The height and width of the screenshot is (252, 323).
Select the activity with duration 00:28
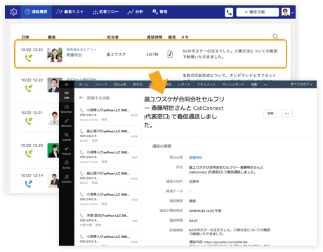coord(108,136)
